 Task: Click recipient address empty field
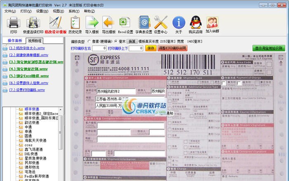pyautogui.click(x=131, y=139)
